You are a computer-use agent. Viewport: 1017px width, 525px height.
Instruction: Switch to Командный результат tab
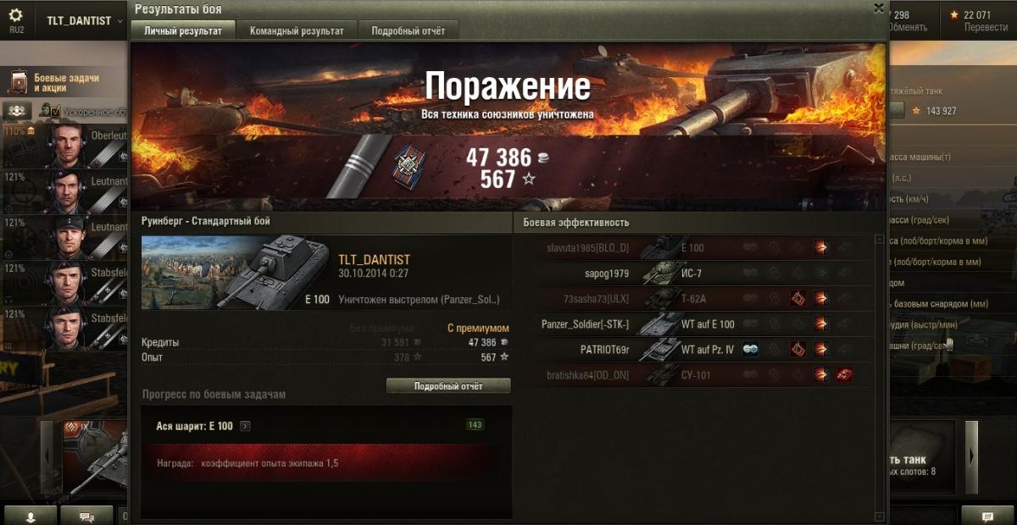[x=297, y=30]
